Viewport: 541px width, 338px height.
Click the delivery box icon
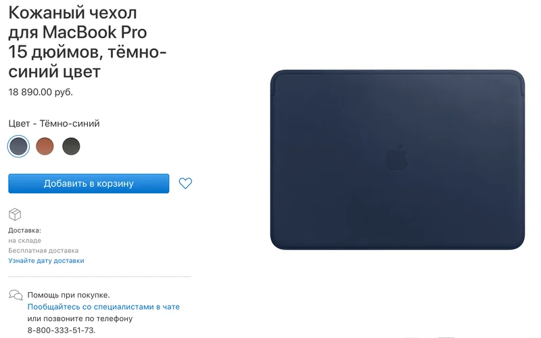[x=15, y=214]
